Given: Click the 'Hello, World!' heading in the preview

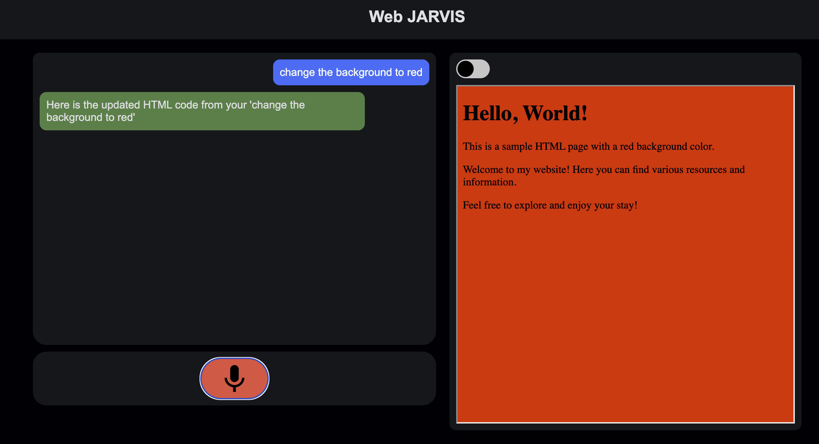Looking at the screenshot, I should pos(525,113).
